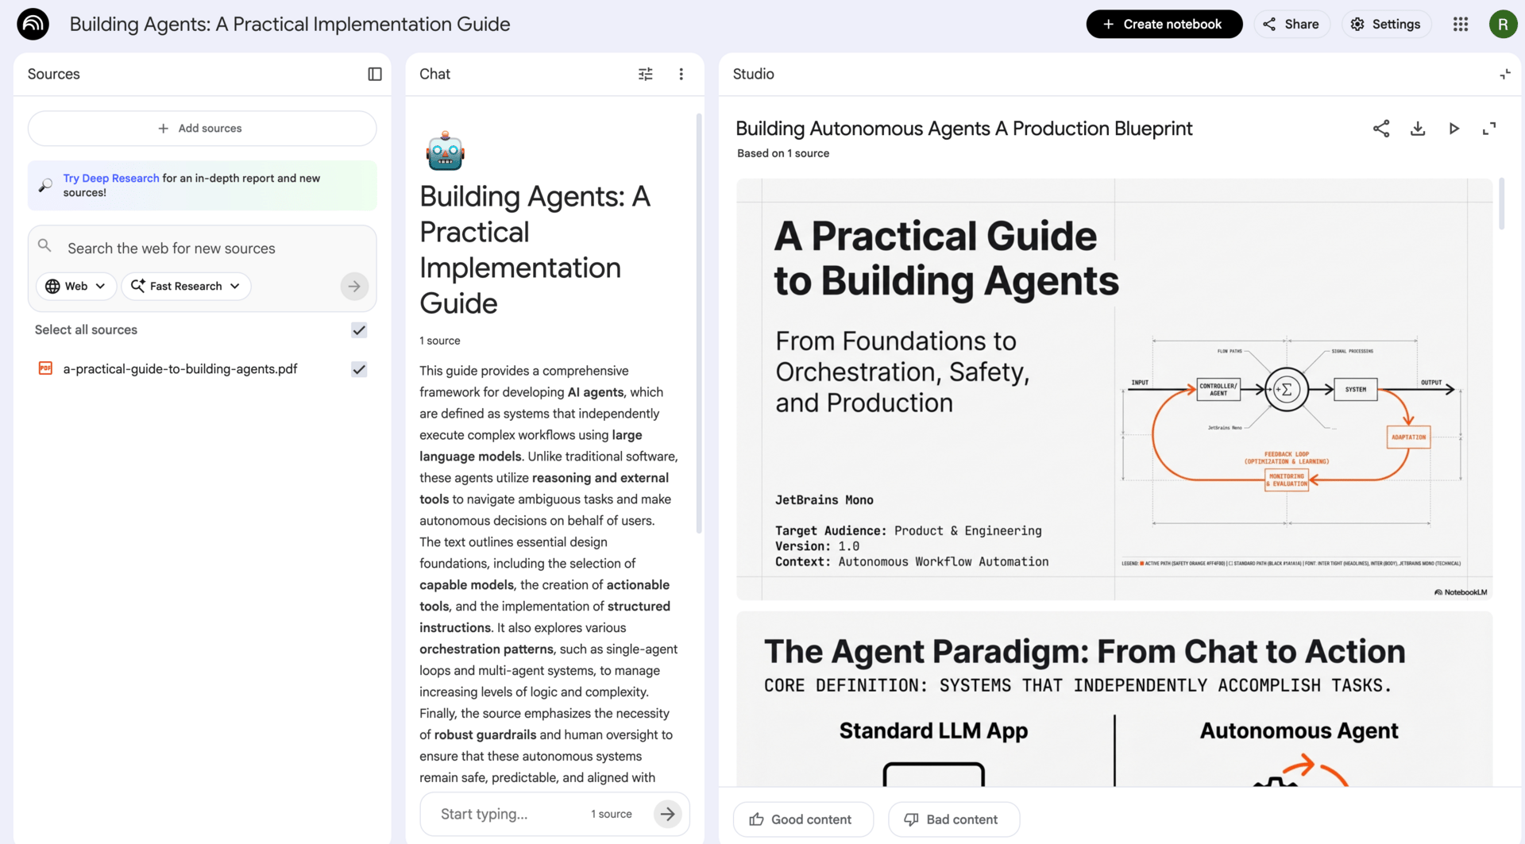This screenshot has width=1525, height=844.
Task: Click the Create notebook button
Action: point(1164,25)
